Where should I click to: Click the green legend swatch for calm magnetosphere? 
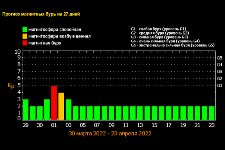tap(25, 29)
